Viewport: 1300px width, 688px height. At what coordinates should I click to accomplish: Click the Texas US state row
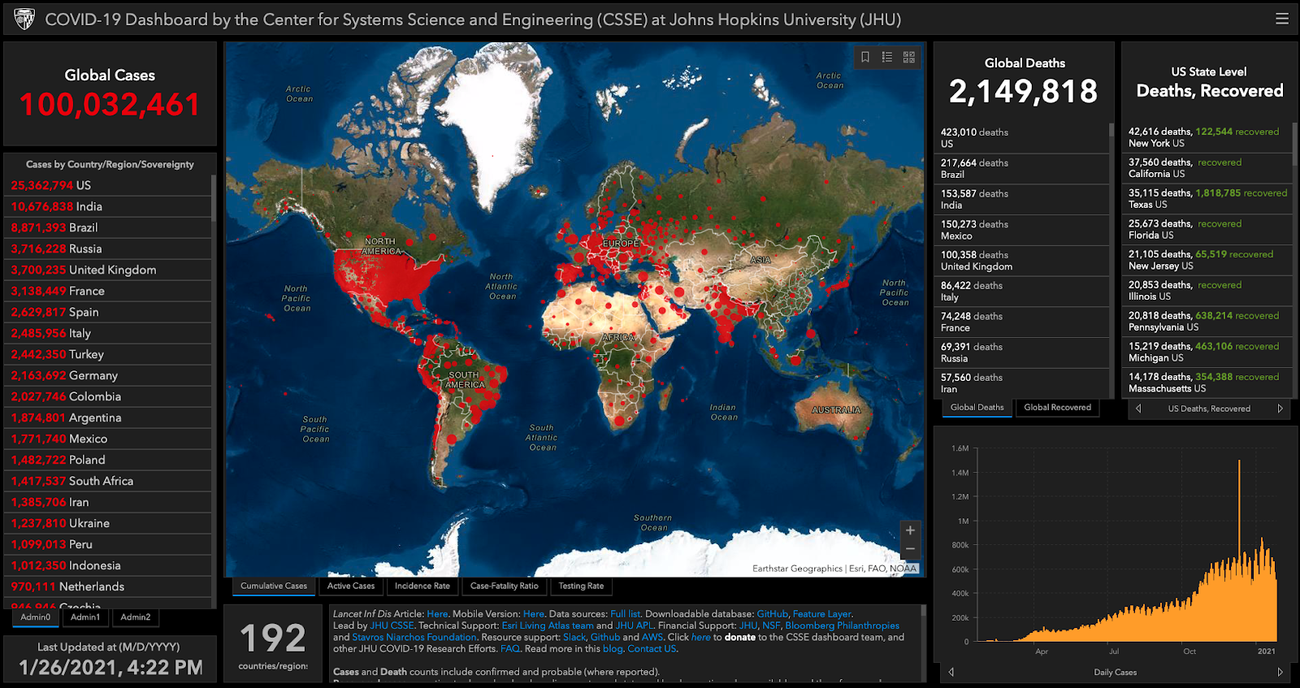click(x=1207, y=199)
